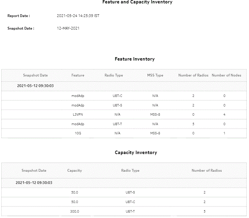Click UBT-C in the Capacity Inventory table
The image size is (249, 218).
pyautogui.click(x=130, y=202)
